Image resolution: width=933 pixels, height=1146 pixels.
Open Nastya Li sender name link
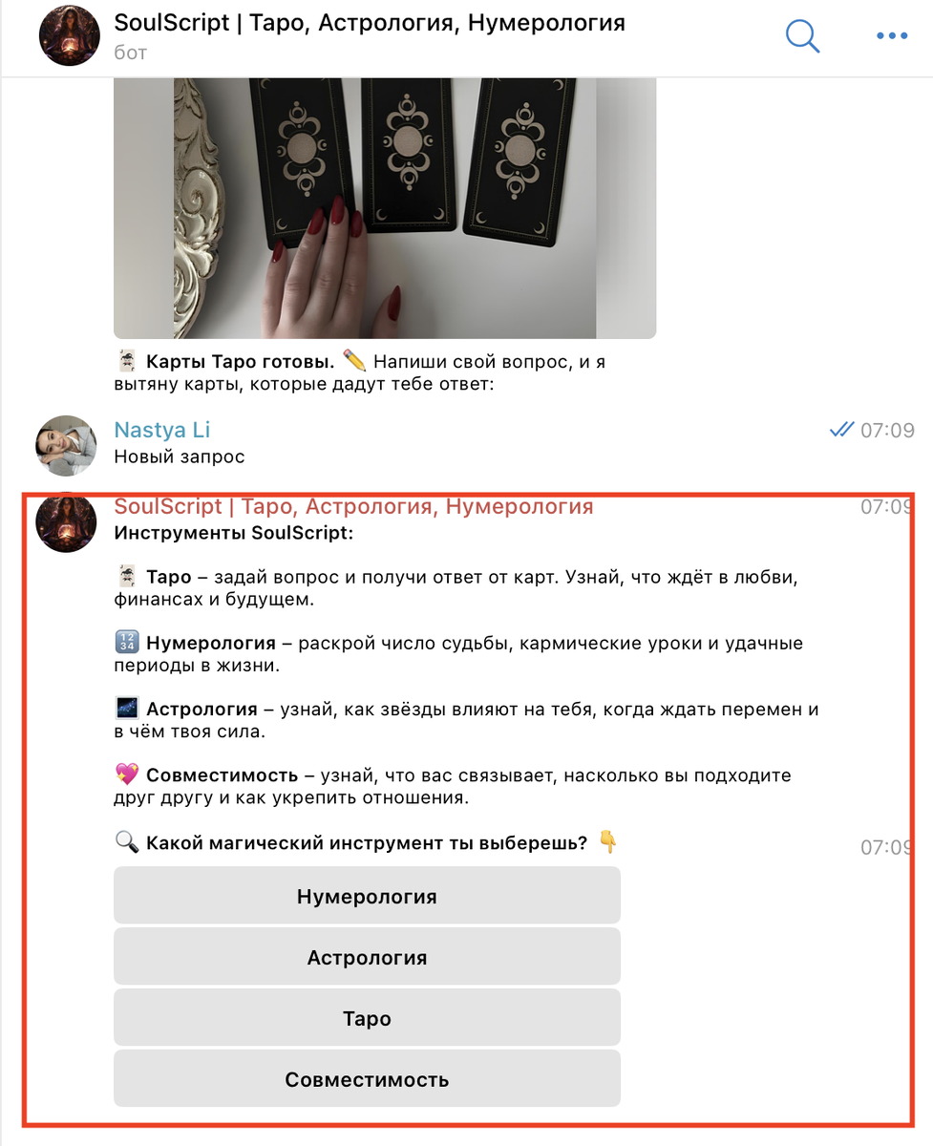(x=162, y=430)
